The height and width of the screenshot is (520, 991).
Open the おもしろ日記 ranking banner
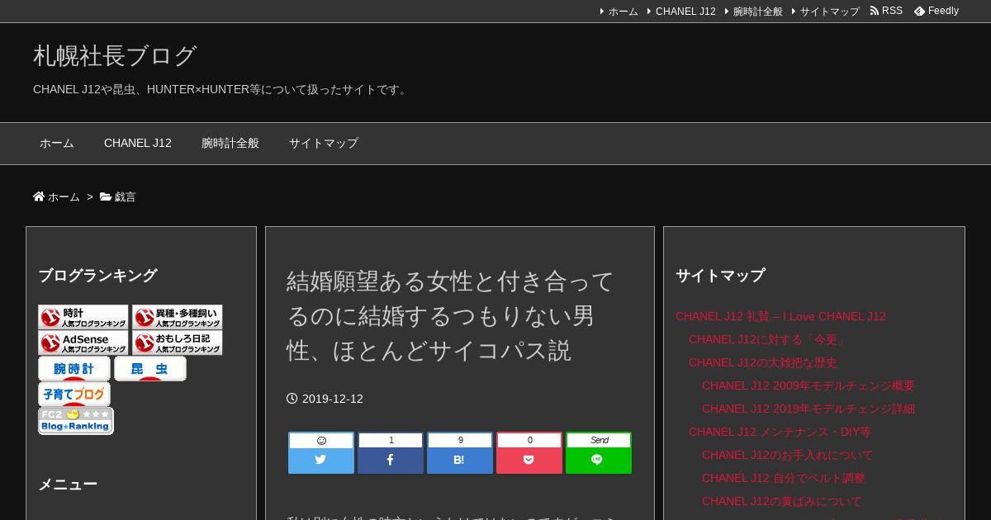177,343
